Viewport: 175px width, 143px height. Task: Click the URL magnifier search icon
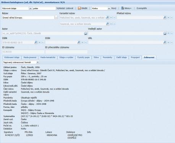click(x=165, y=42)
